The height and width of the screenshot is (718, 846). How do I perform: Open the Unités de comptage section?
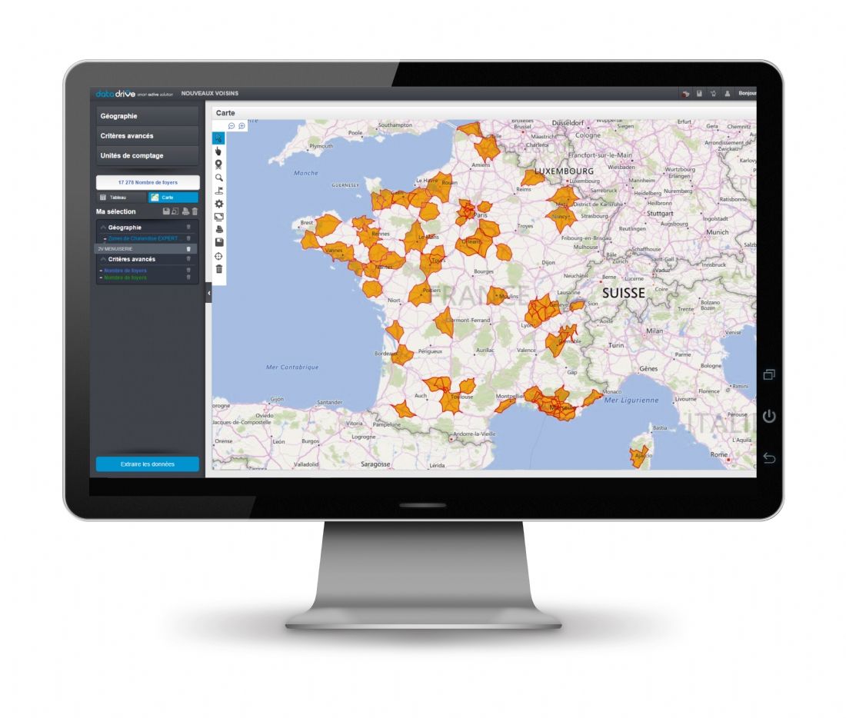point(148,155)
